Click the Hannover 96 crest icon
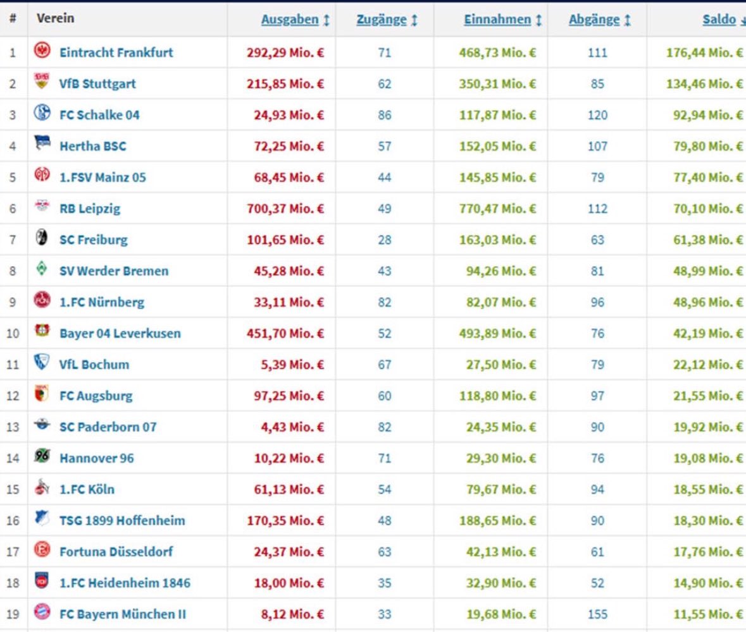Viewport: 746px width, 632px height. point(42,455)
